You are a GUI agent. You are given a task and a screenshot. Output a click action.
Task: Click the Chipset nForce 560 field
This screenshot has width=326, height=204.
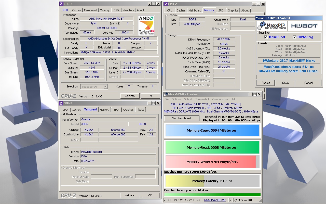click(118, 130)
